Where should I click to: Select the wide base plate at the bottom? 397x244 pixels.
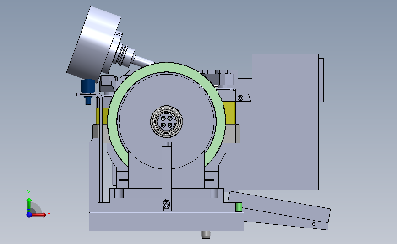(166, 222)
